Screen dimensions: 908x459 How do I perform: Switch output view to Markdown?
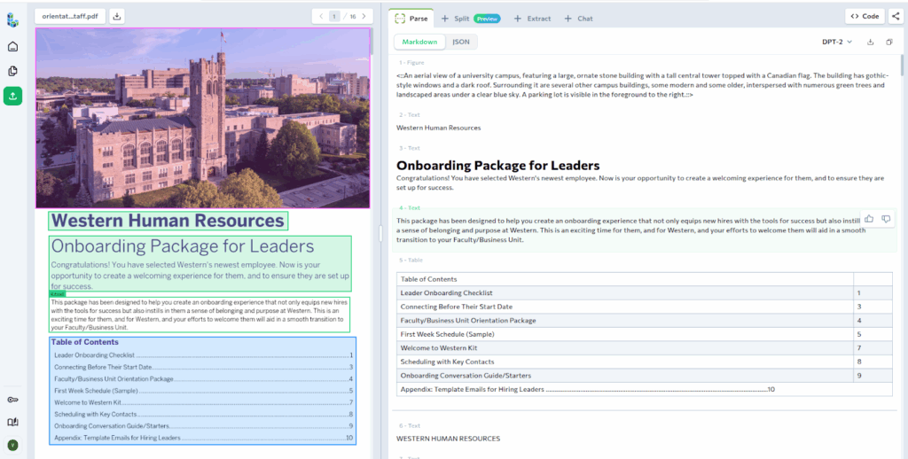click(x=419, y=42)
